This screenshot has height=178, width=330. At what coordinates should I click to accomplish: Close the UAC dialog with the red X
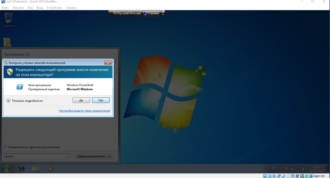click(x=108, y=63)
